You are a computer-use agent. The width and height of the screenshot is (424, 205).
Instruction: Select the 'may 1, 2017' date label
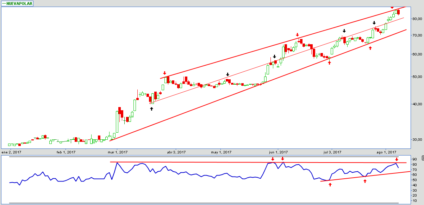click(222, 152)
